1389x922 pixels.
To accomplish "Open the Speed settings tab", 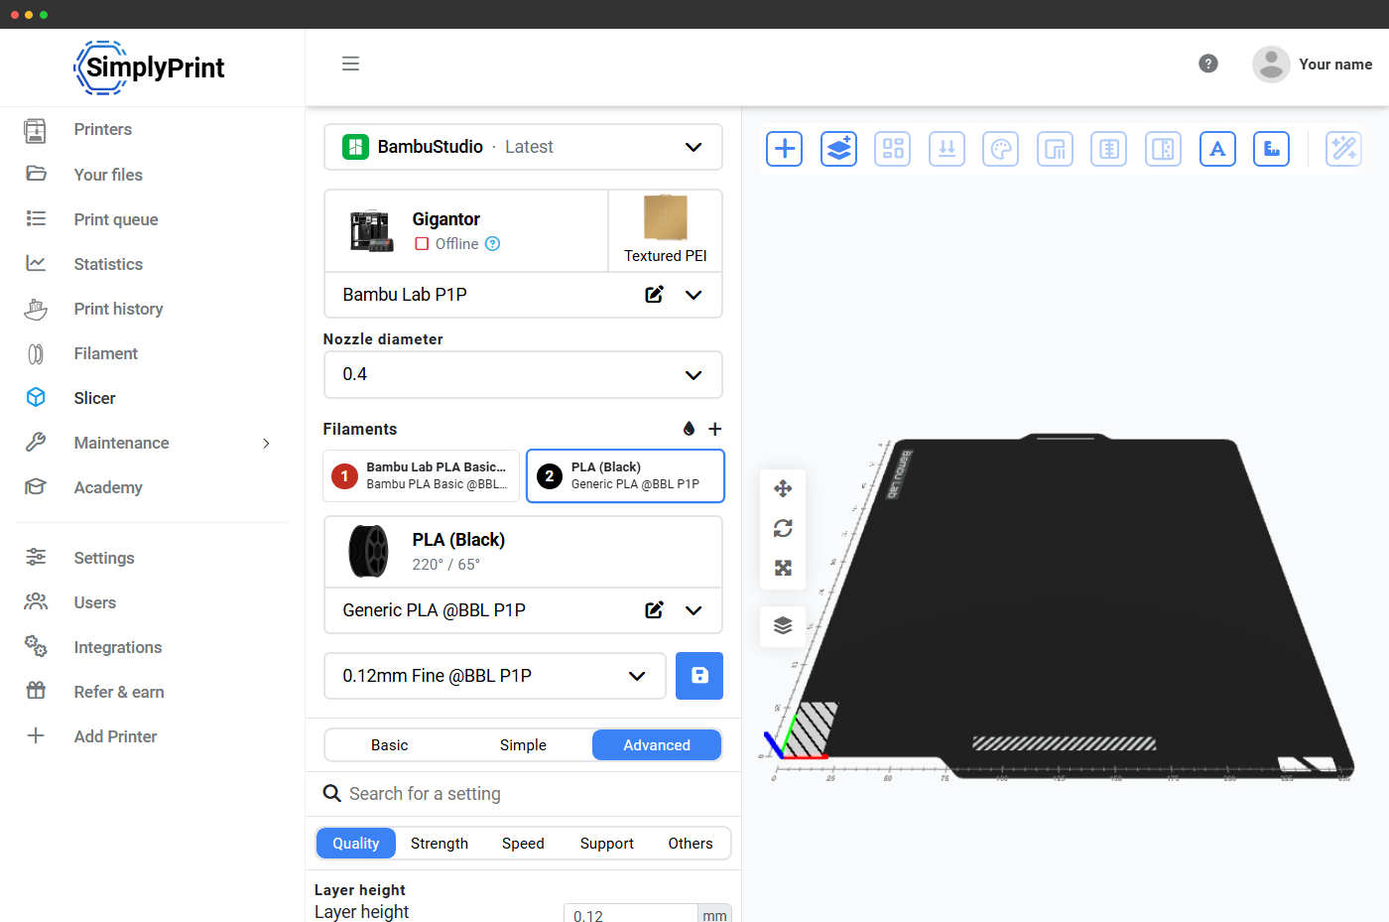I will click(x=523, y=844).
